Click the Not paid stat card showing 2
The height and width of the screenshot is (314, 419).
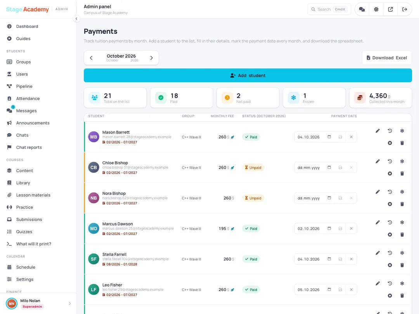pyautogui.click(x=248, y=98)
